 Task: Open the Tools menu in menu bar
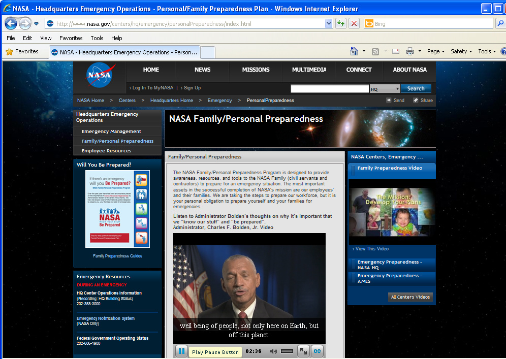coord(97,38)
